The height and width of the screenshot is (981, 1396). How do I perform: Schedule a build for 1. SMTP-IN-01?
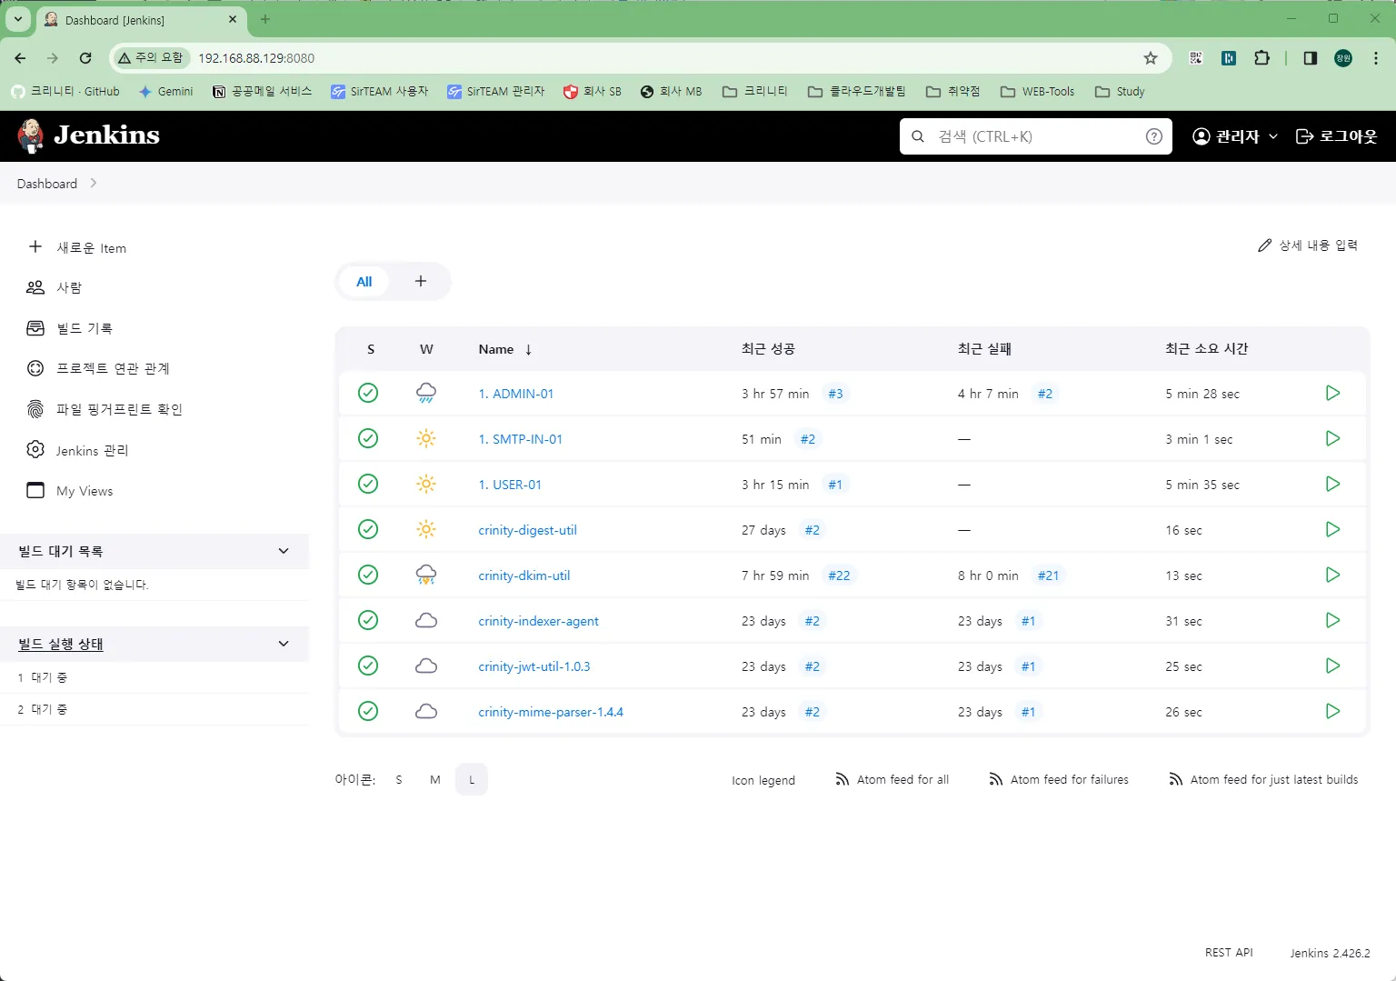tap(1332, 438)
